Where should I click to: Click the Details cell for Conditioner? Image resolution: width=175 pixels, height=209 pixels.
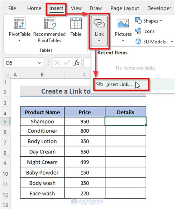click(126, 131)
